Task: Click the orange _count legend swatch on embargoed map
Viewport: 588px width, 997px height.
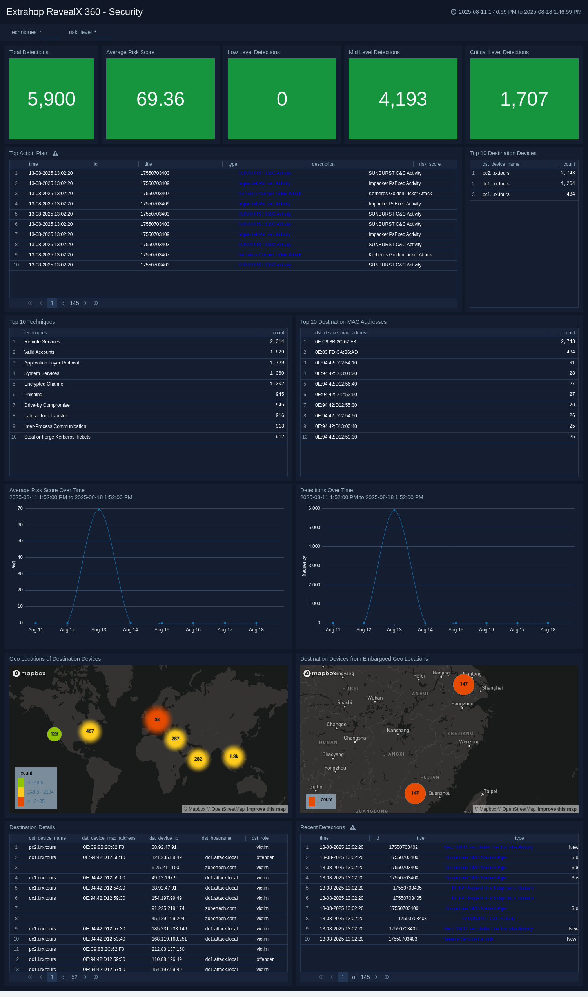Action: point(312,801)
